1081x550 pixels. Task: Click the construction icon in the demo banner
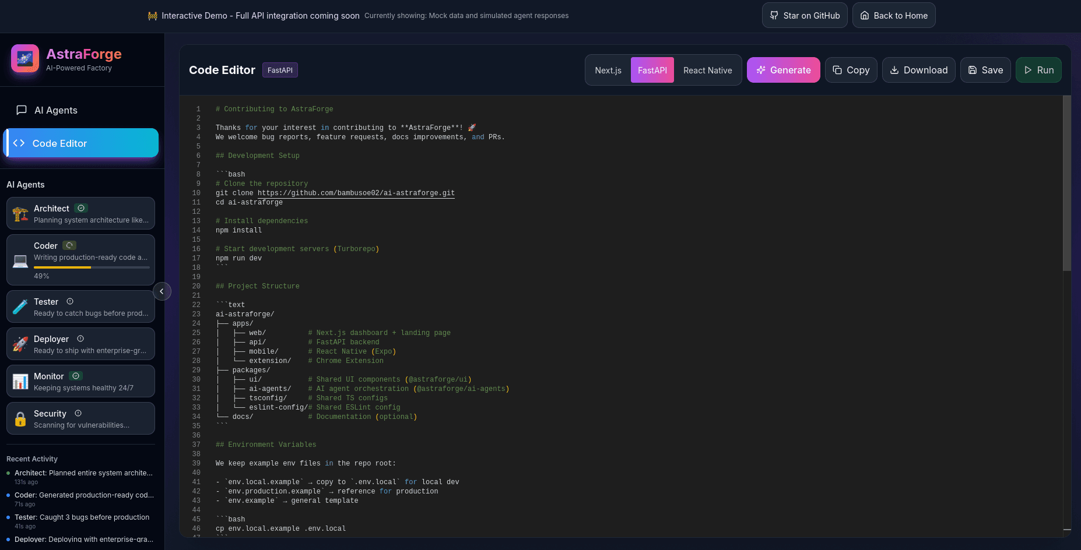click(x=153, y=16)
